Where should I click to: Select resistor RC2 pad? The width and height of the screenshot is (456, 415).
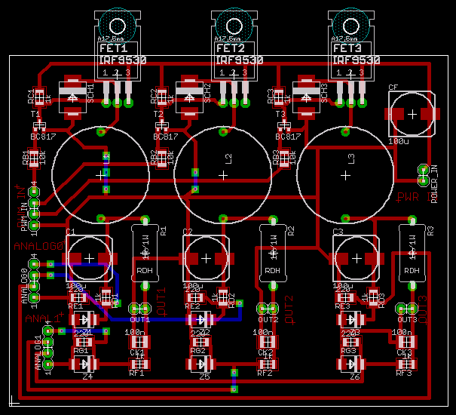click(x=162, y=97)
